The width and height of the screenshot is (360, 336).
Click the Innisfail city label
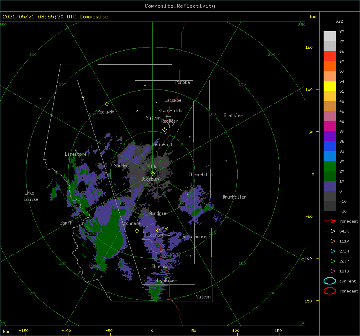tap(162, 145)
